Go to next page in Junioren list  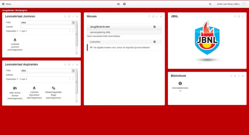73,31
